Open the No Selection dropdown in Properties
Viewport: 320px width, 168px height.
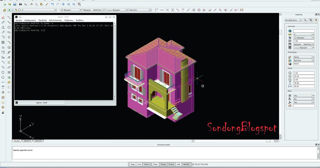click(293, 20)
